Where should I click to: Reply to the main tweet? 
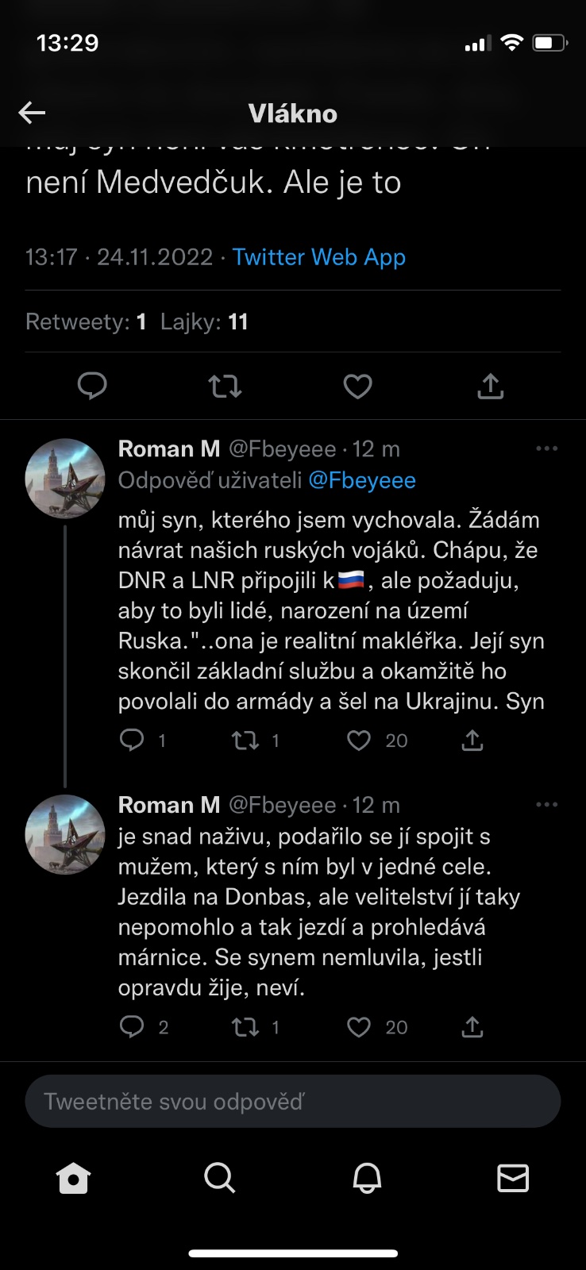[92, 387]
